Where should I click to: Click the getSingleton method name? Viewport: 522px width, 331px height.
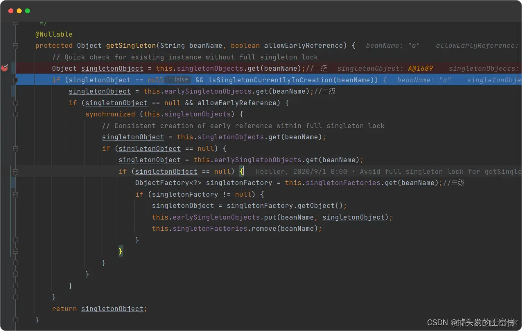131,46
